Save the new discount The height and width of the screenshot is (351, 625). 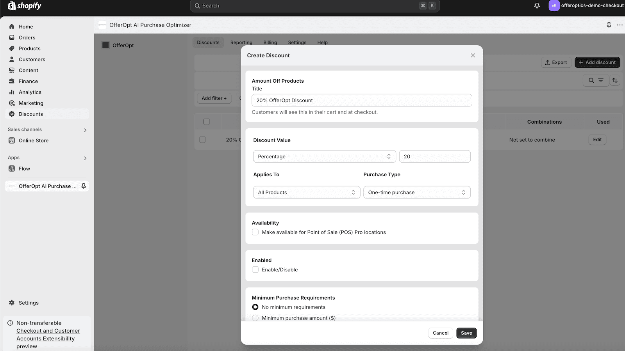(466, 333)
